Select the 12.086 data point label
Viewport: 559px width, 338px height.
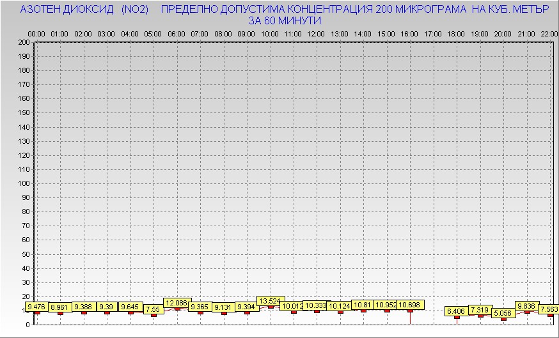(x=176, y=303)
